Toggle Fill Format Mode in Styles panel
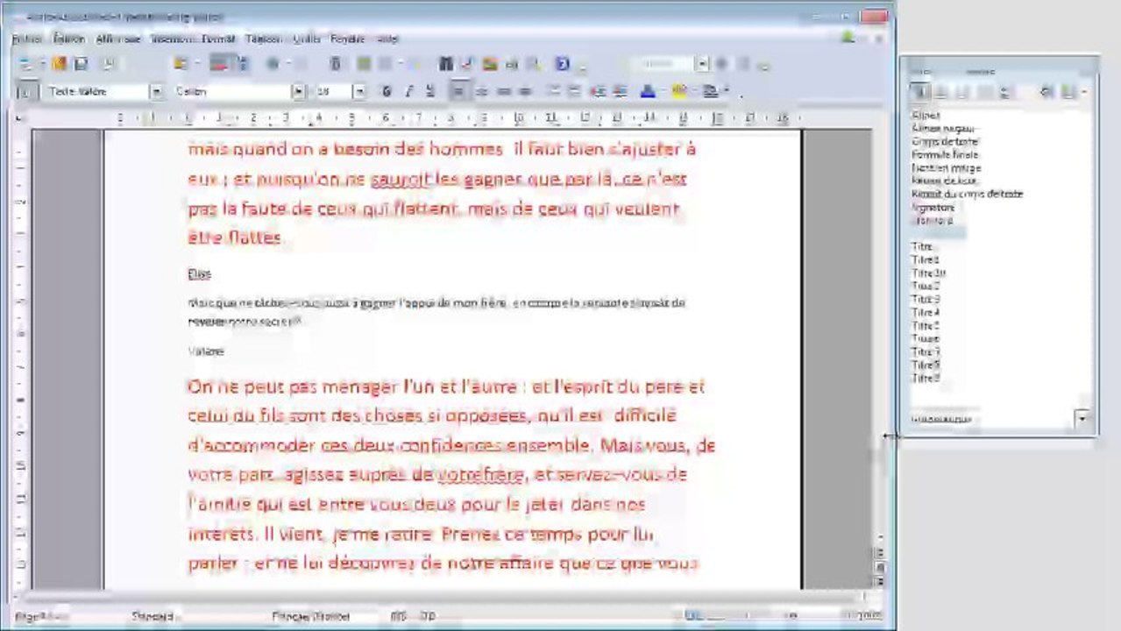Screen dimensions: 1121x631 (x=1046, y=91)
